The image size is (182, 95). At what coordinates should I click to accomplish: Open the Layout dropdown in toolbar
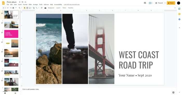pos(58,8)
